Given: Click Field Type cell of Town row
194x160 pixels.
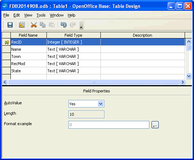Looking at the screenshot, I should click(x=74, y=56).
